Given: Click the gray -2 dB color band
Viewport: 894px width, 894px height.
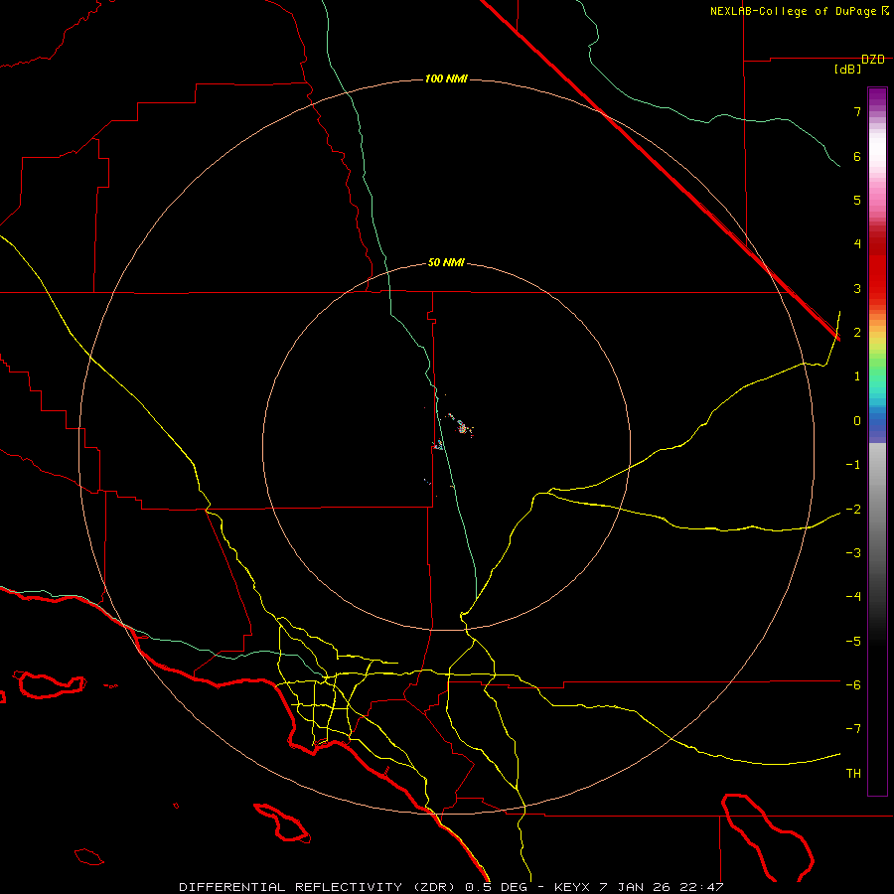Looking at the screenshot, I should 877,509.
